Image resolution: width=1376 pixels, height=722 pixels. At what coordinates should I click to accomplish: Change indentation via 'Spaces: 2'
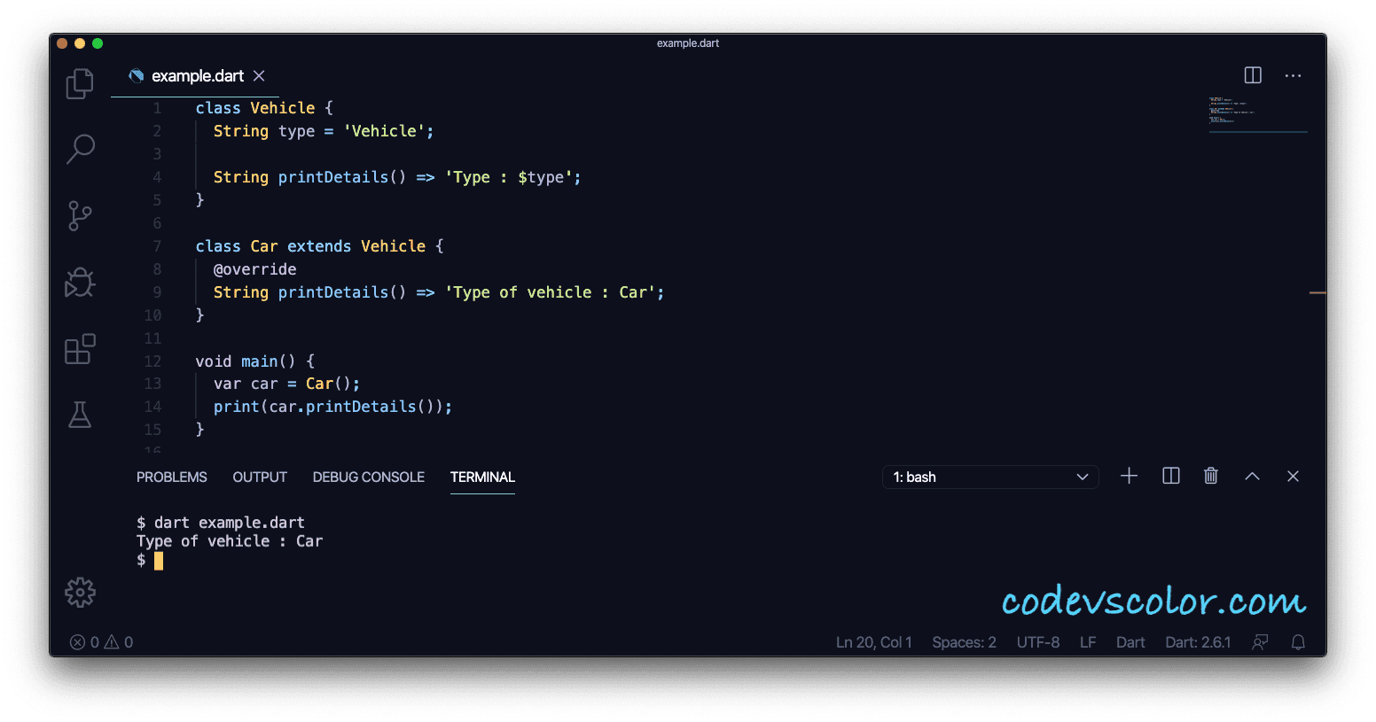965,642
